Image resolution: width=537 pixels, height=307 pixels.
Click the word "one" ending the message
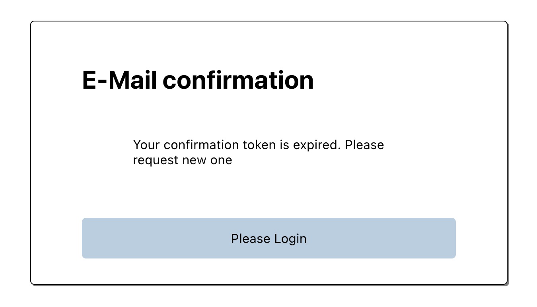[221, 160]
